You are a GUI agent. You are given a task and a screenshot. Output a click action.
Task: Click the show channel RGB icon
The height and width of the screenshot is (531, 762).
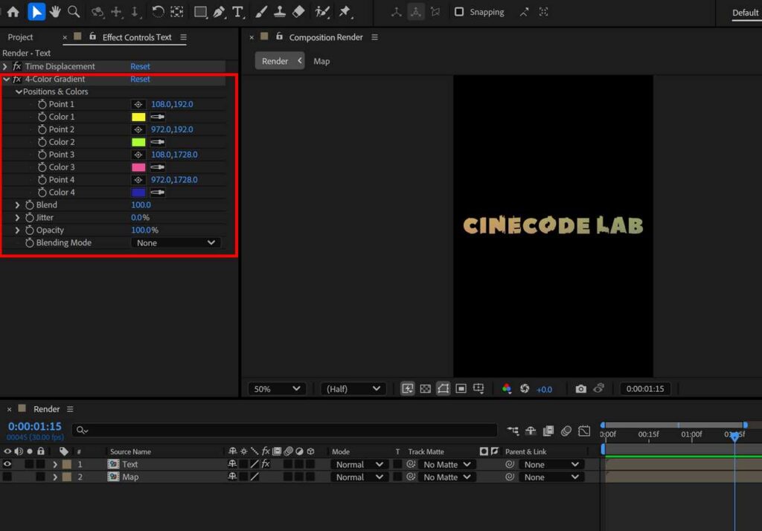point(506,389)
